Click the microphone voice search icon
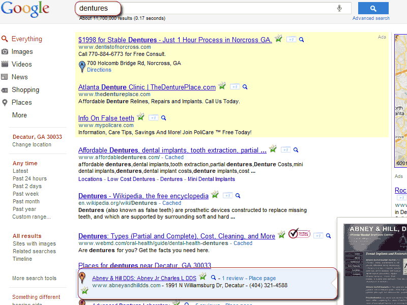This screenshot has height=305, width=407. [339, 8]
